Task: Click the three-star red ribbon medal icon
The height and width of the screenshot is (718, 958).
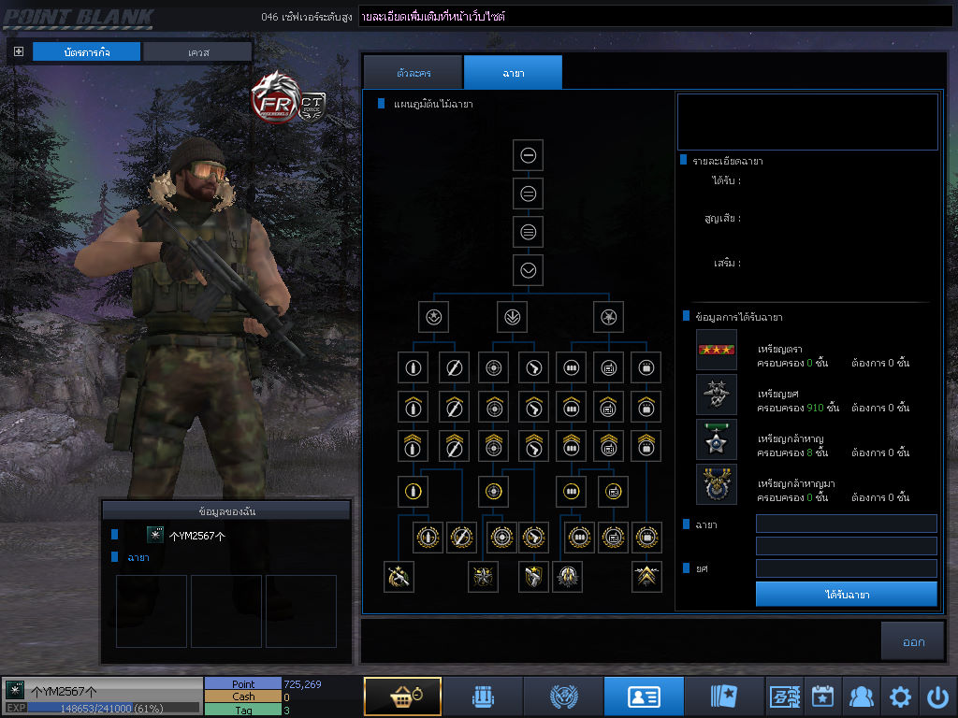Action: point(716,350)
